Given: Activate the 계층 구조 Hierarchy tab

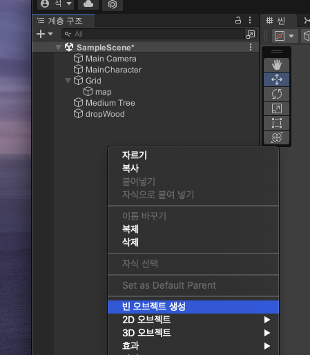Looking at the screenshot, I should 63,21.
